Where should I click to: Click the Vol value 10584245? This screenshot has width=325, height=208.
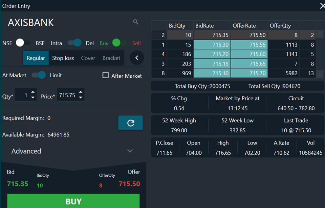(x=311, y=153)
